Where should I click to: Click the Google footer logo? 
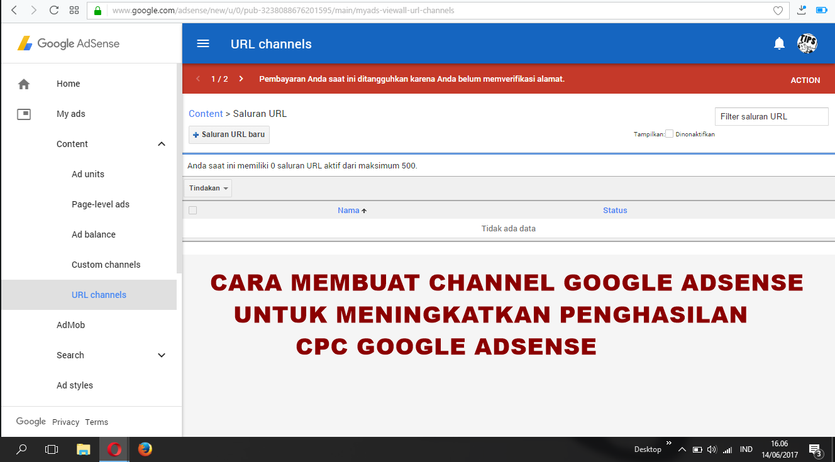(31, 422)
